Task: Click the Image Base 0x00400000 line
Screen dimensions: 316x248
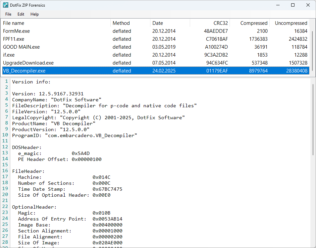Action: [70, 225]
